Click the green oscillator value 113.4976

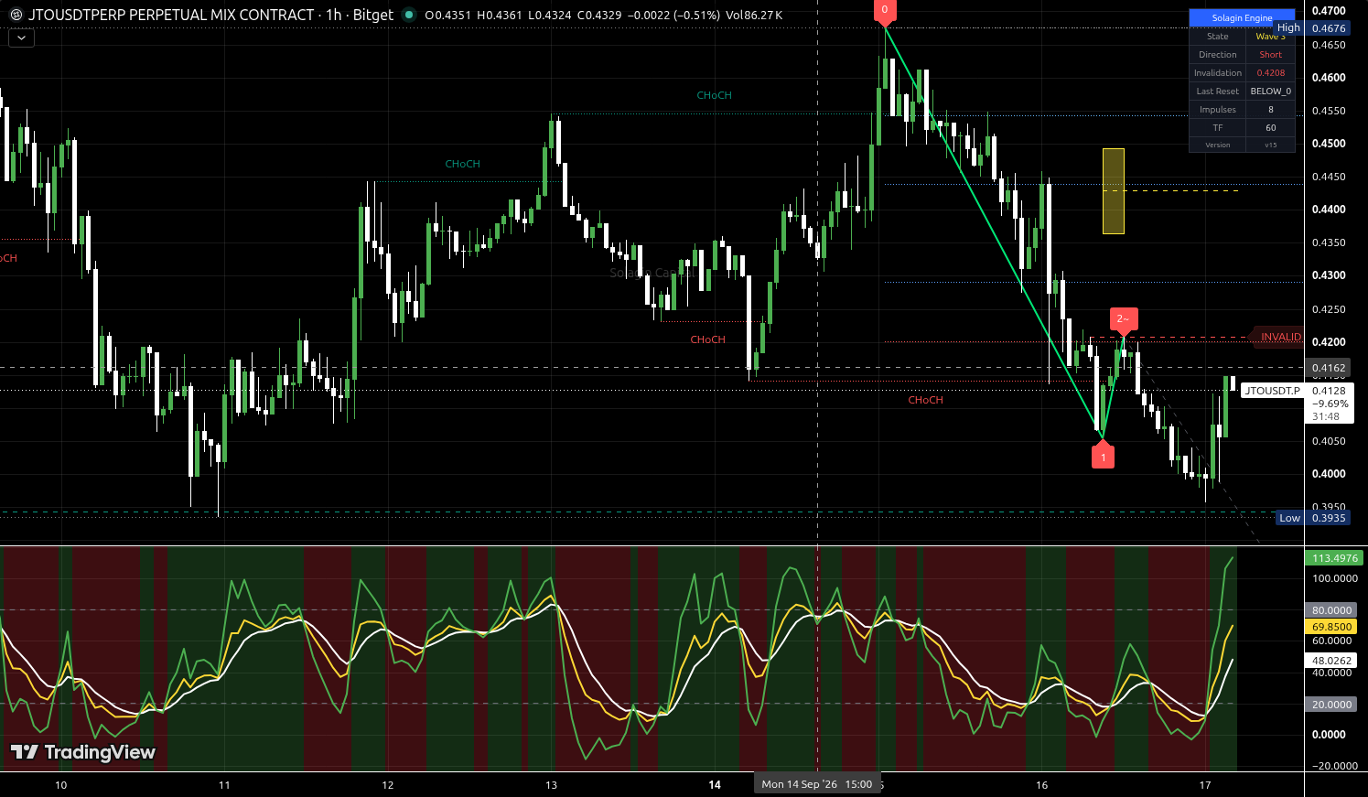(x=1335, y=558)
